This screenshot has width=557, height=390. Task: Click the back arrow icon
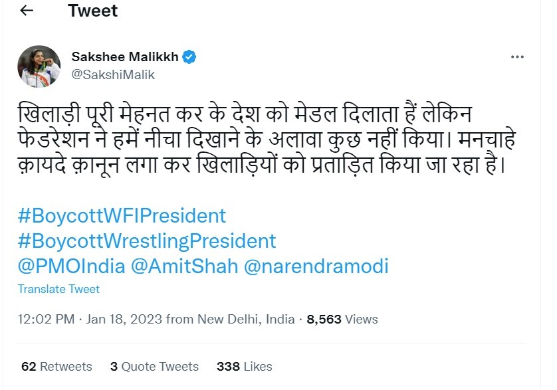[x=27, y=11]
